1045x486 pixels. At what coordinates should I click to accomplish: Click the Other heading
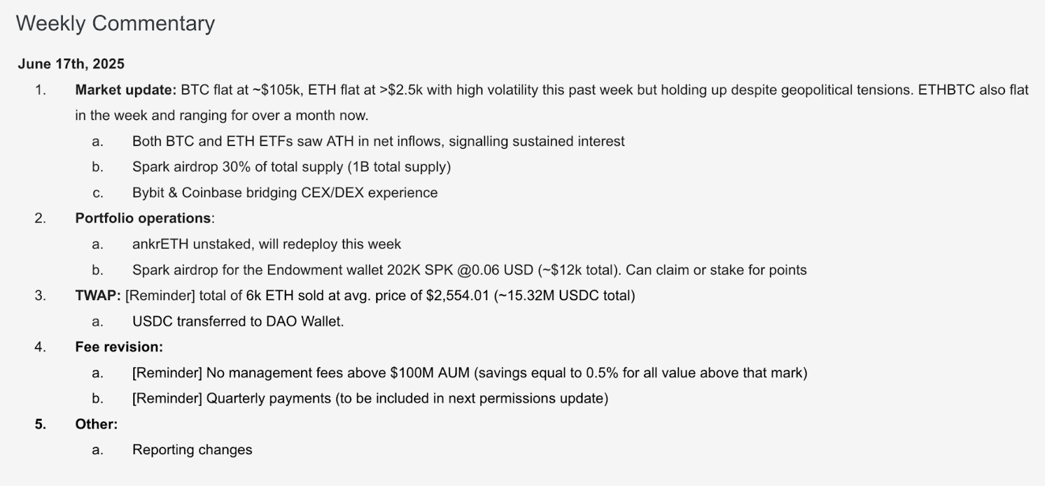tap(96, 424)
